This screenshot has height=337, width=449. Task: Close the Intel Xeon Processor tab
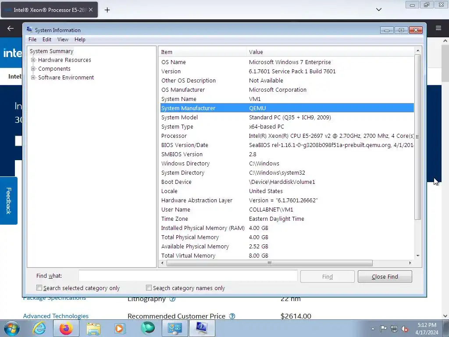point(91,10)
